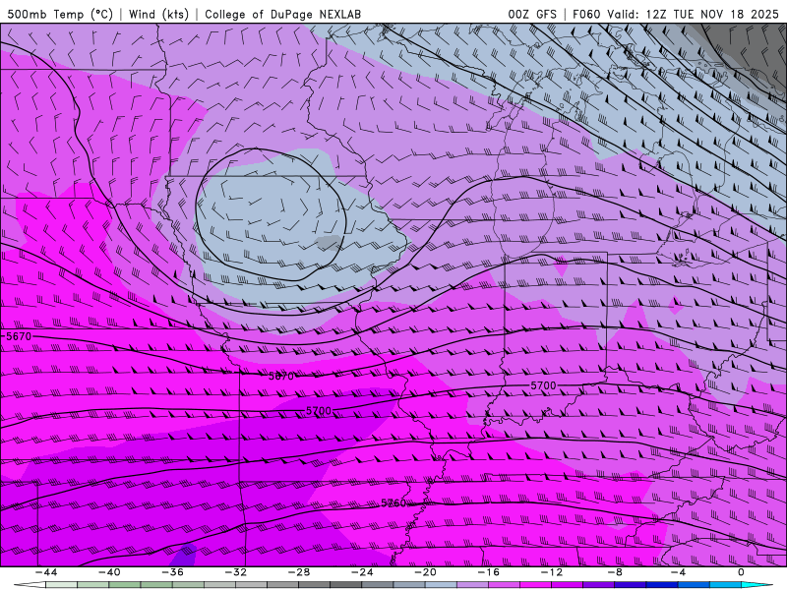Click the "500mb Temp (°C)" title text
Image resolution: width=787 pixels, height=590 pixels.
coord(60,14)
